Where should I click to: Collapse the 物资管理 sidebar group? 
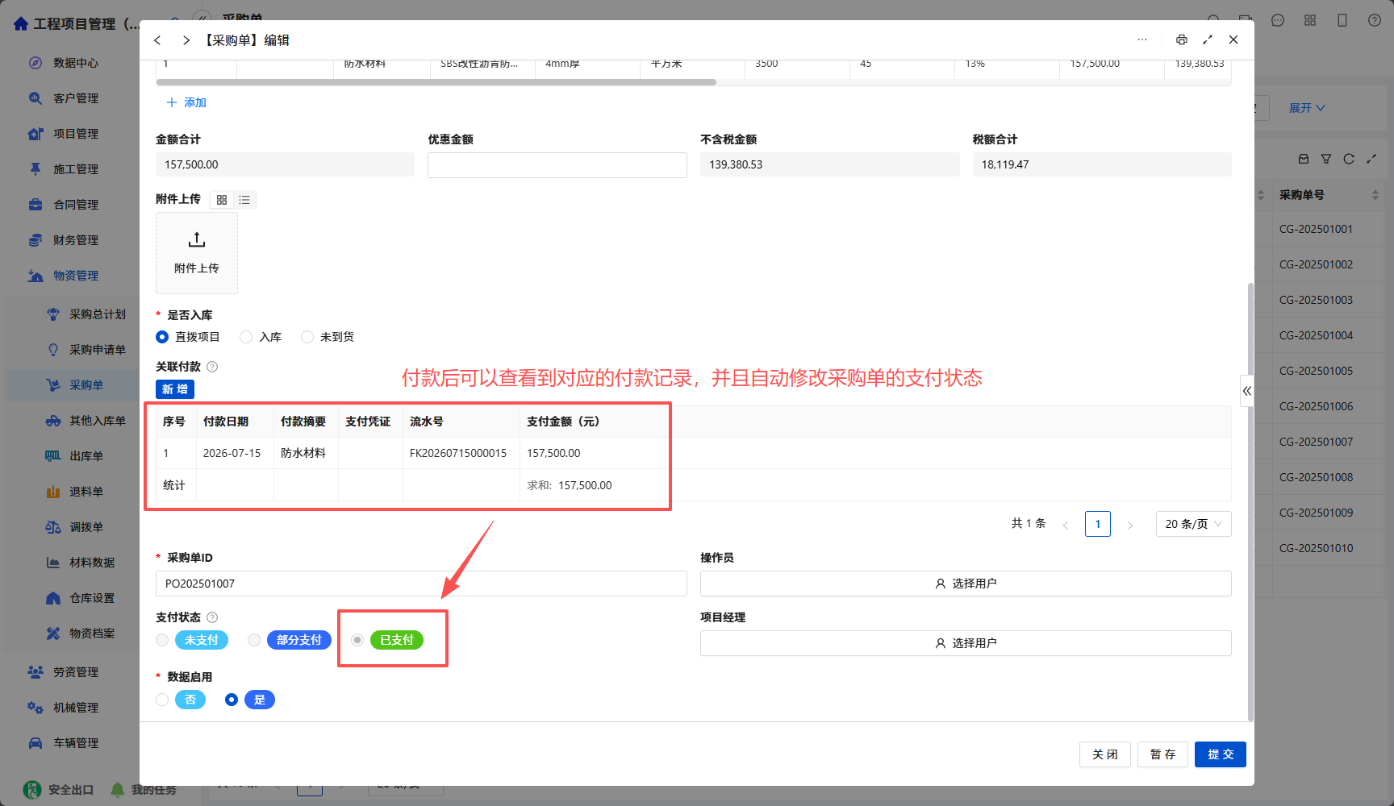click(75, 276)
